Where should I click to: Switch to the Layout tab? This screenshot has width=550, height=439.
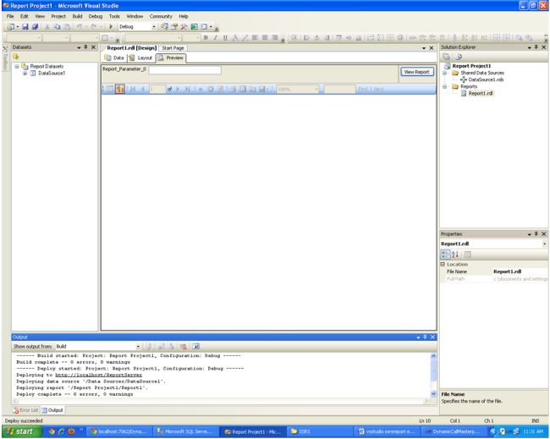coord(141,58)
